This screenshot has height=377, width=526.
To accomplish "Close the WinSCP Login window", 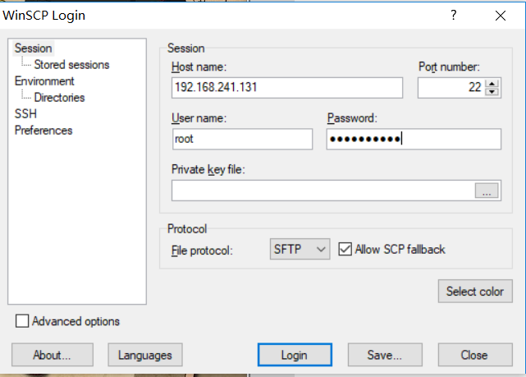I will 501,16.
